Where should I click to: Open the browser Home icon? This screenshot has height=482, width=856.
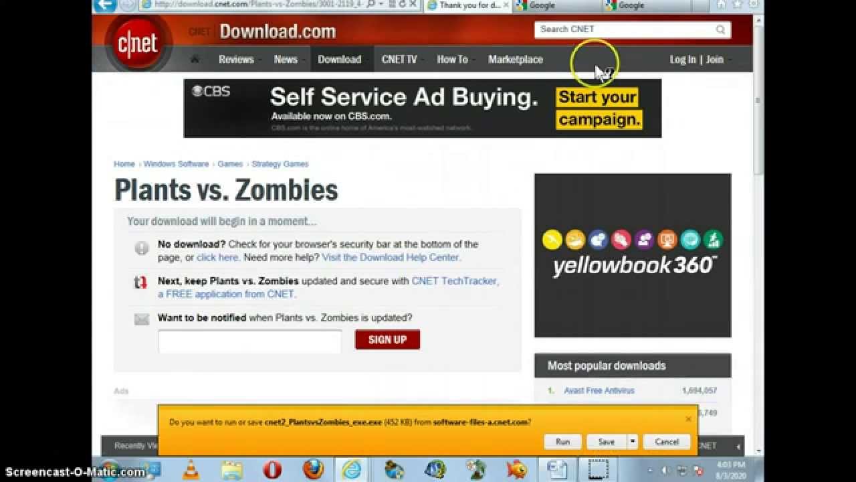[x=722, y=5]
